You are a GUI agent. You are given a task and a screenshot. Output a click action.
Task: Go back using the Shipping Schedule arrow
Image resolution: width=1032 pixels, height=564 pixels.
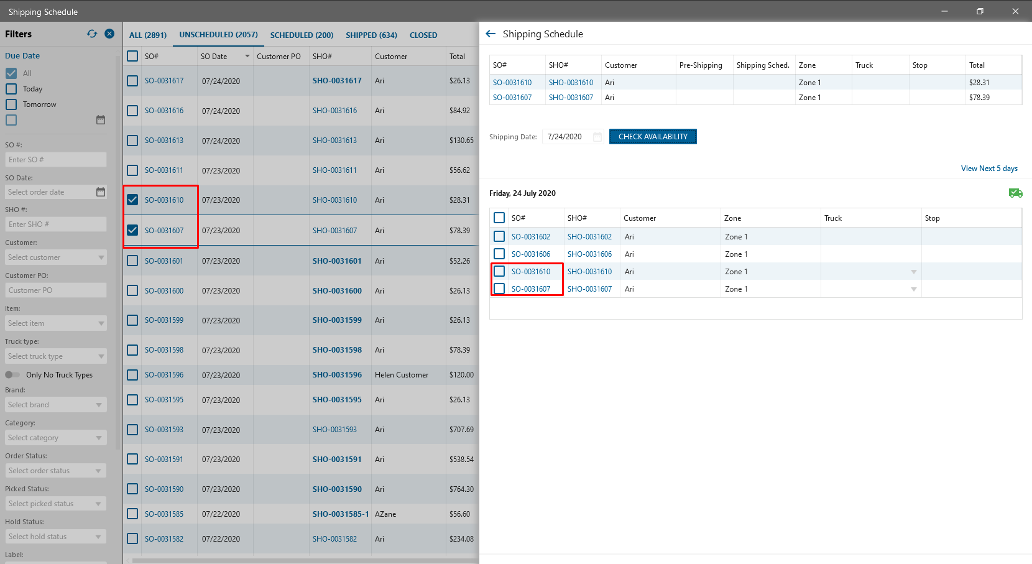pyautogui.click(x=491, y=34)
